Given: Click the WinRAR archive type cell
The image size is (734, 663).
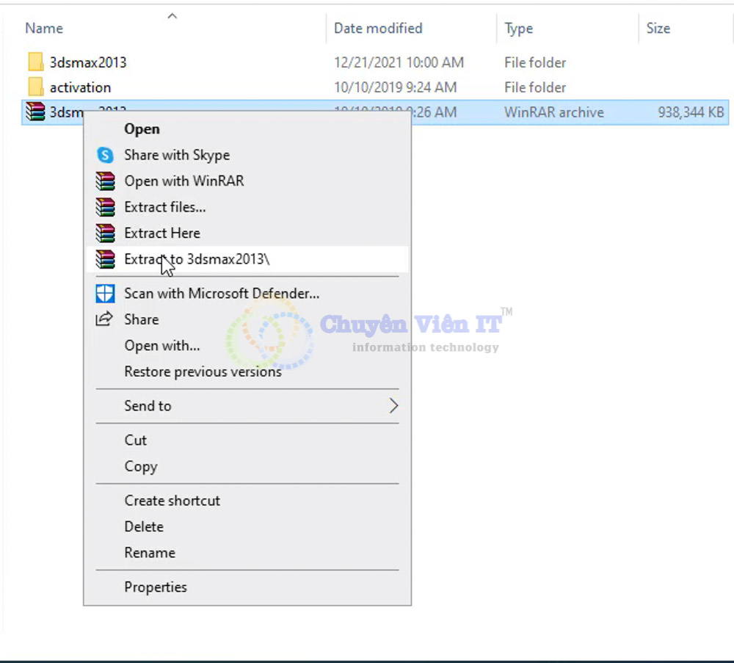Looking at the screenshot, I should coord(553,112).
